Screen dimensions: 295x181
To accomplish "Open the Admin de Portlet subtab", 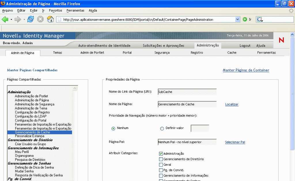I will point(92,53).
